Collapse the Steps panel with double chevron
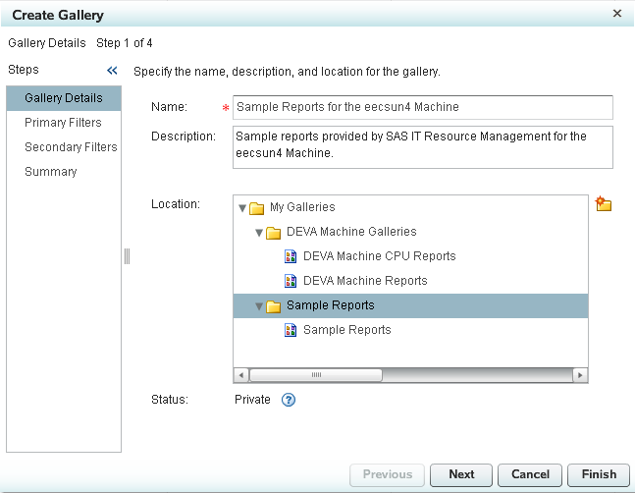Image resolution: width=635 pixels, height=493 pixels. [112, 71]
